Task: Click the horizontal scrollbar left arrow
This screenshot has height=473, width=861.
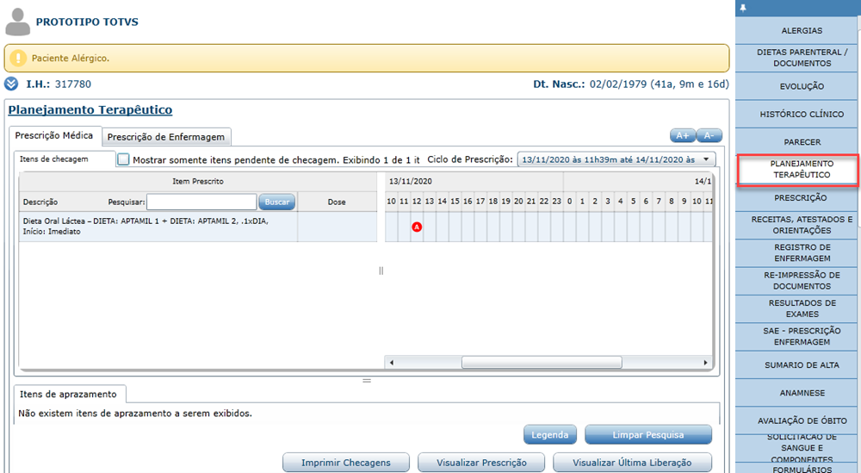Action: pos(392,363)
